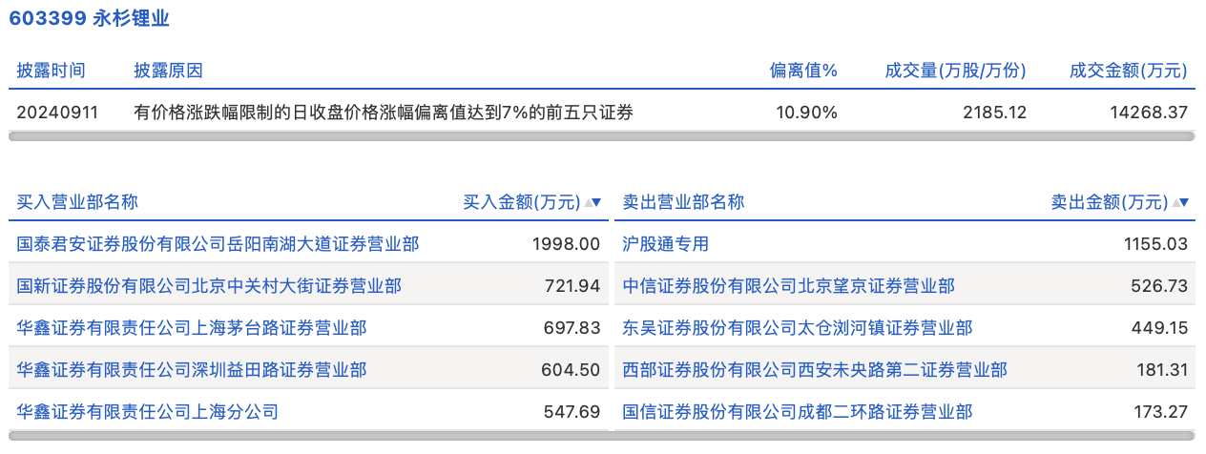The height and width of the screenshot is (454, 1206).
Task: Click the 披露原因 column header
Action: [x=168, y=71]
